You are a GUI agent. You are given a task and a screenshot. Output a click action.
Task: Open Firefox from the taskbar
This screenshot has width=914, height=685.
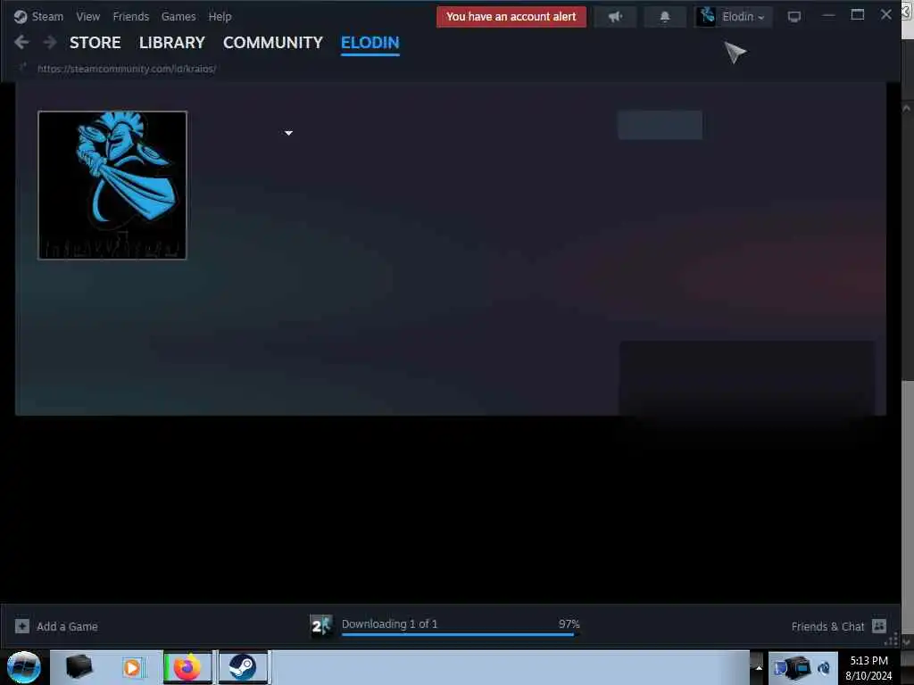(187, 667)
